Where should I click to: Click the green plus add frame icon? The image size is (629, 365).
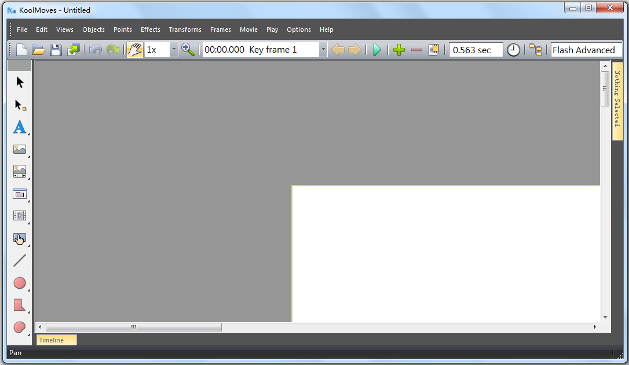pyautogui.click(x=399, y=50)
